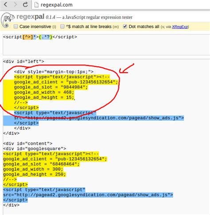Viewport: 210px width, 215px height.
Task: Enable ^$ match at line breaks checkbox
Action: coord(62,27)
